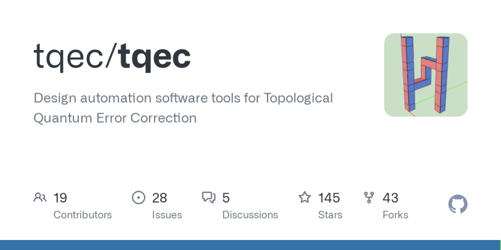Select the Forks label
501x250 pixels.
395,215
